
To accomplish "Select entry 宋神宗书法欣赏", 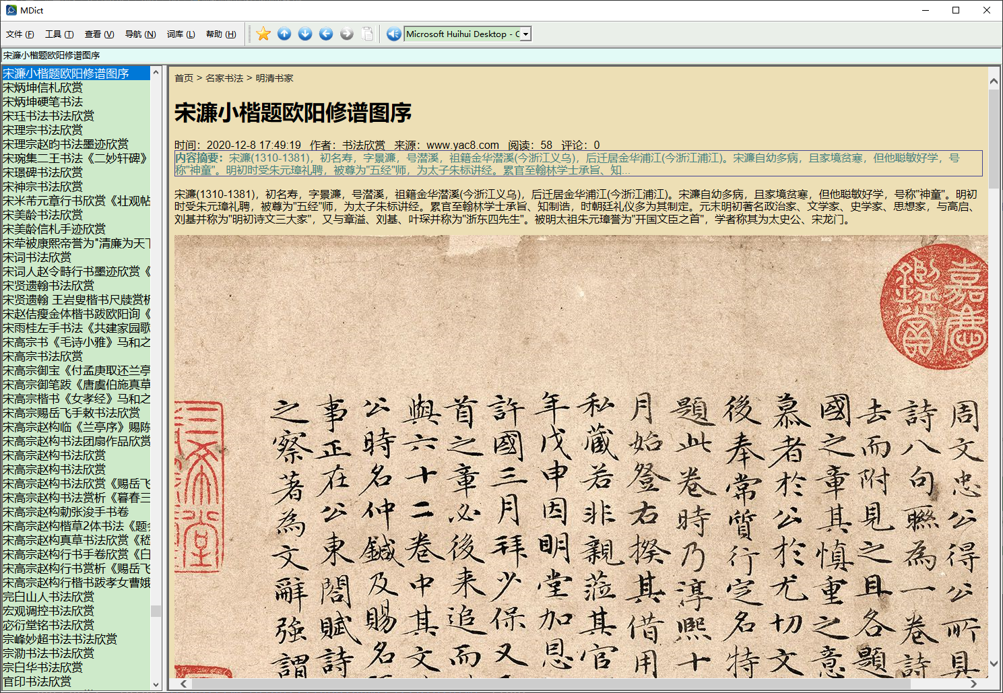I will pyautogui.click(x=42, y=187).
